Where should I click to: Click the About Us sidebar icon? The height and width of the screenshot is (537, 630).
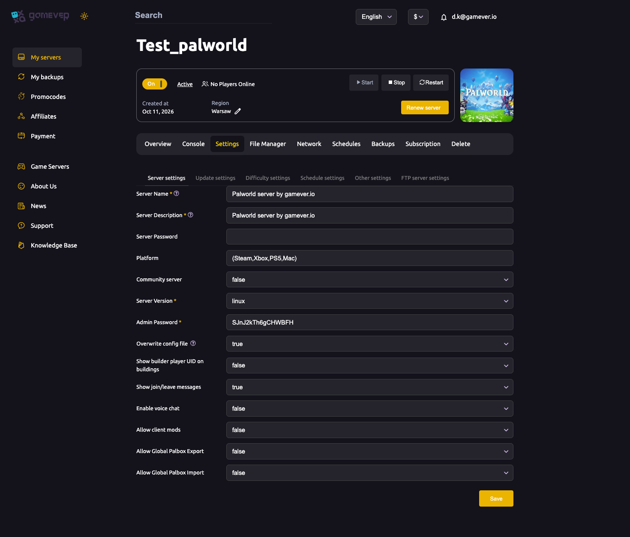pyautogui.click(x=21, y=186)
